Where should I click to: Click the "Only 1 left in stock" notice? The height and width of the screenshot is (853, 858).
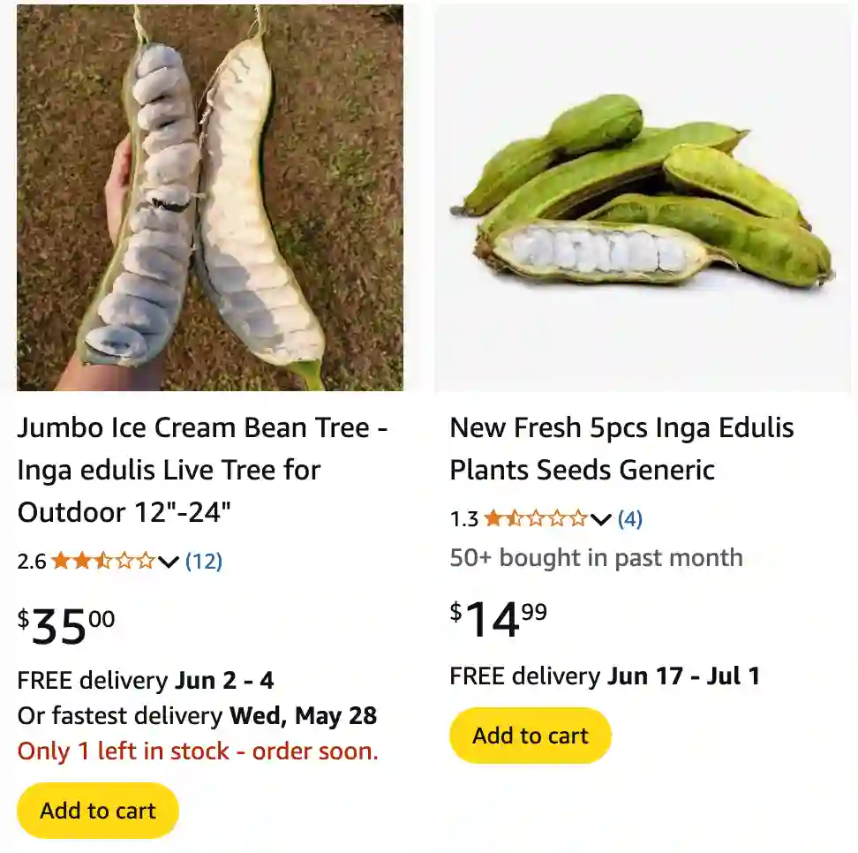(198, 751)
